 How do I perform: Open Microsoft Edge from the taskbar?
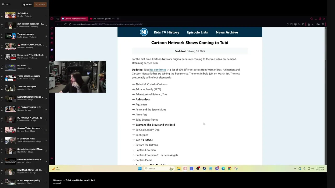223,169
